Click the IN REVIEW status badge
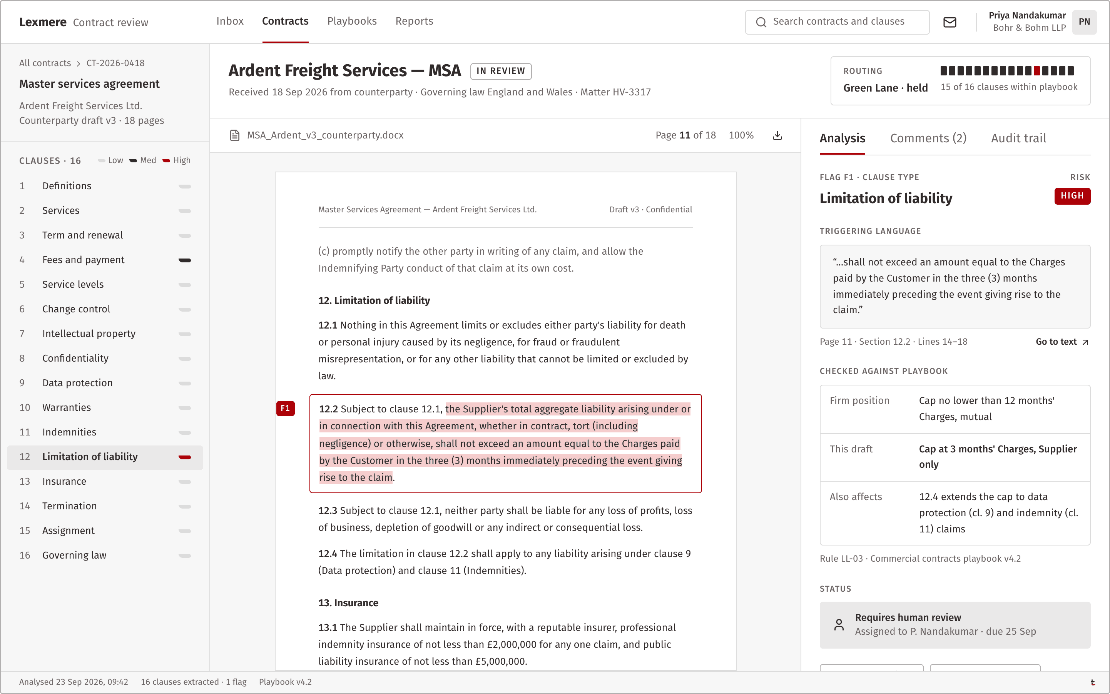The height and width of the screenshot is (694, 1110). pyautogui.click(x=501, y=71)
